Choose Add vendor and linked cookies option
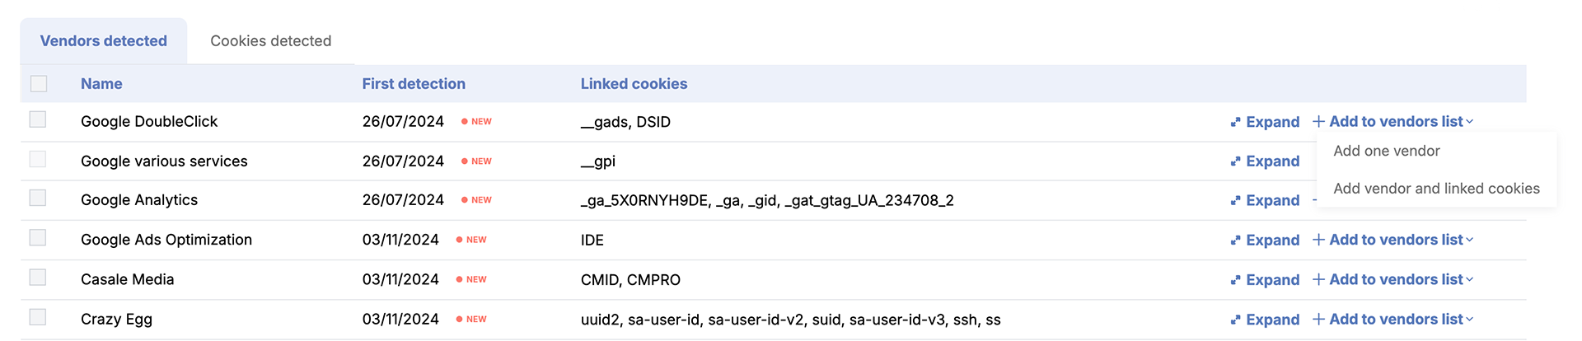 [x=1436, y=189]
